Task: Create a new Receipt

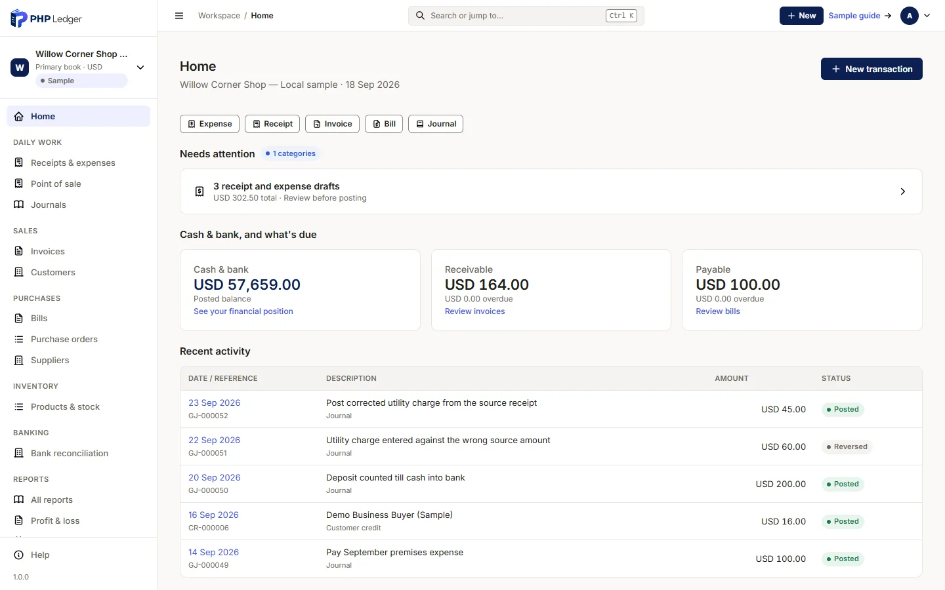Action: click(x=272, y=124)
